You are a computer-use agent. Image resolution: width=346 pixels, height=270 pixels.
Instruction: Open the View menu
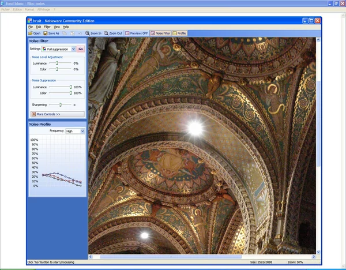pos(57,27)
